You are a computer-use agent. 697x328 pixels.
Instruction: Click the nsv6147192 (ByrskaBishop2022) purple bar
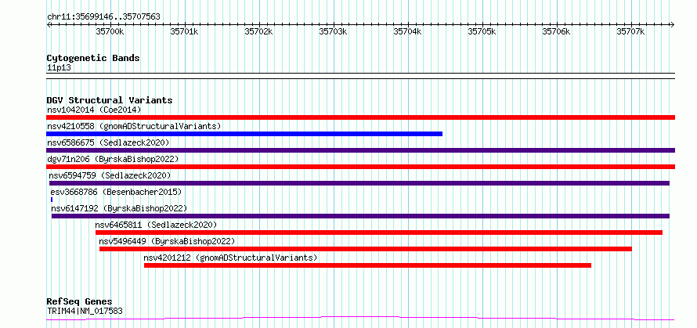(360, 216)
